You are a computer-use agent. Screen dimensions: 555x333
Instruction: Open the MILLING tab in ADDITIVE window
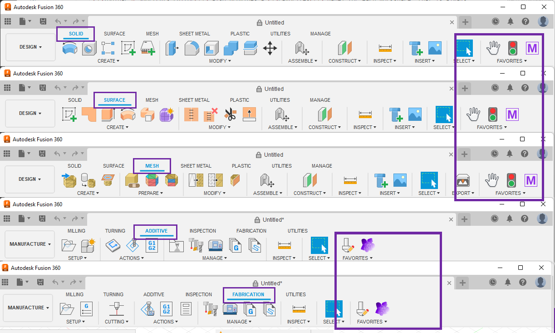point(76,231)
